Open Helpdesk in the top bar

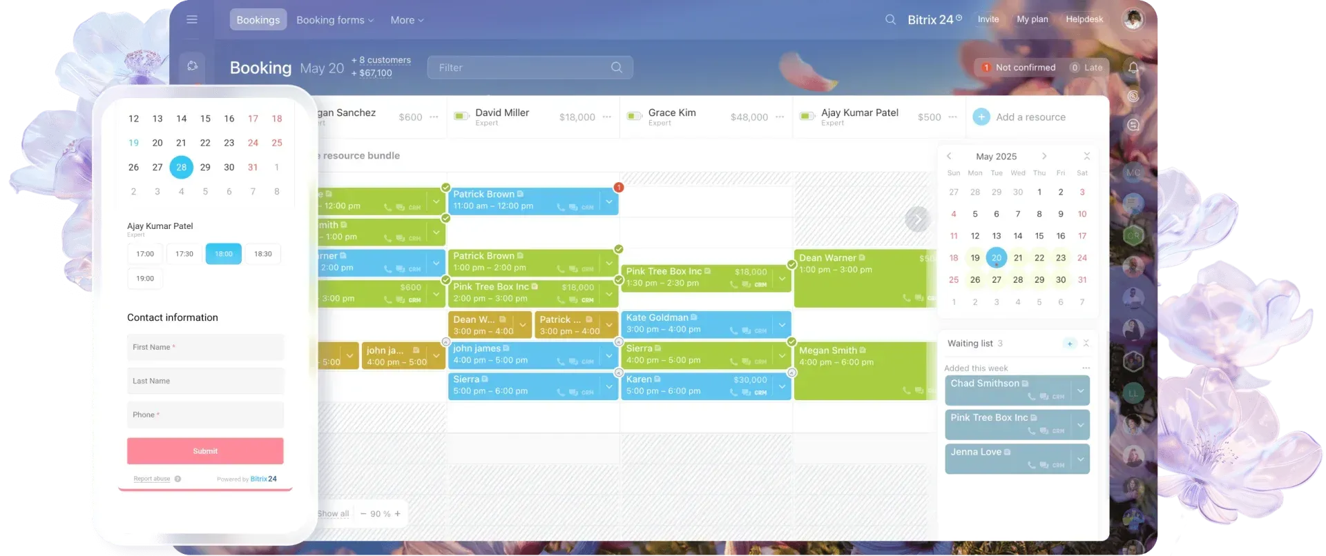coord(1084,19)
